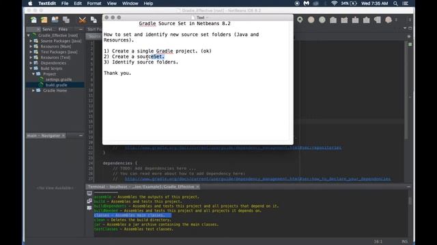Open the Apple menu
Image resolution: width=437 pixels, height=245 pixels.
click(x=30, y=3)
